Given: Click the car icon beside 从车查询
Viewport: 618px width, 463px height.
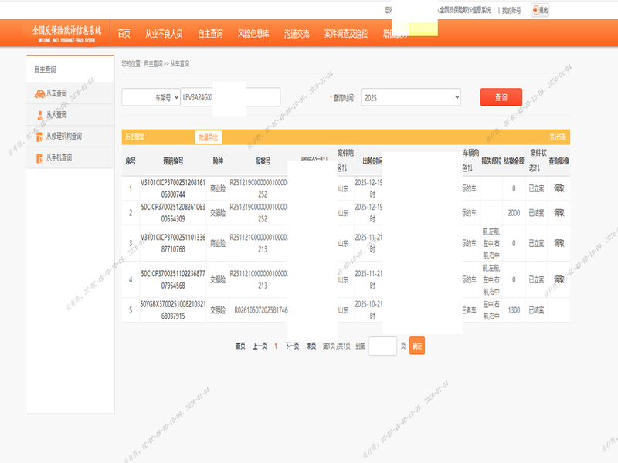Looking at the screenshot, I should coord(39,93).
